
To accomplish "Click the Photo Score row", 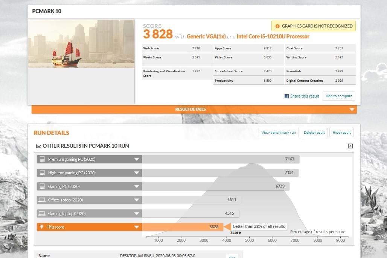I will click(x=177, y=59).
